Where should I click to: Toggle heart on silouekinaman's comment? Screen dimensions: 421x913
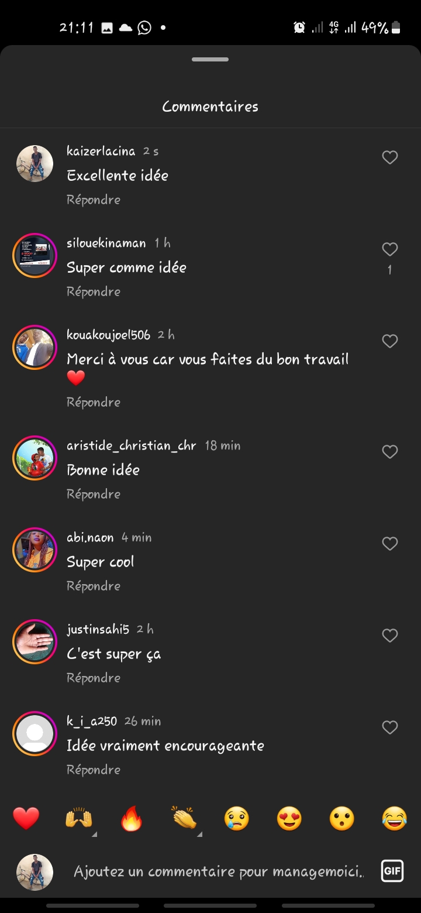(389, 249)
